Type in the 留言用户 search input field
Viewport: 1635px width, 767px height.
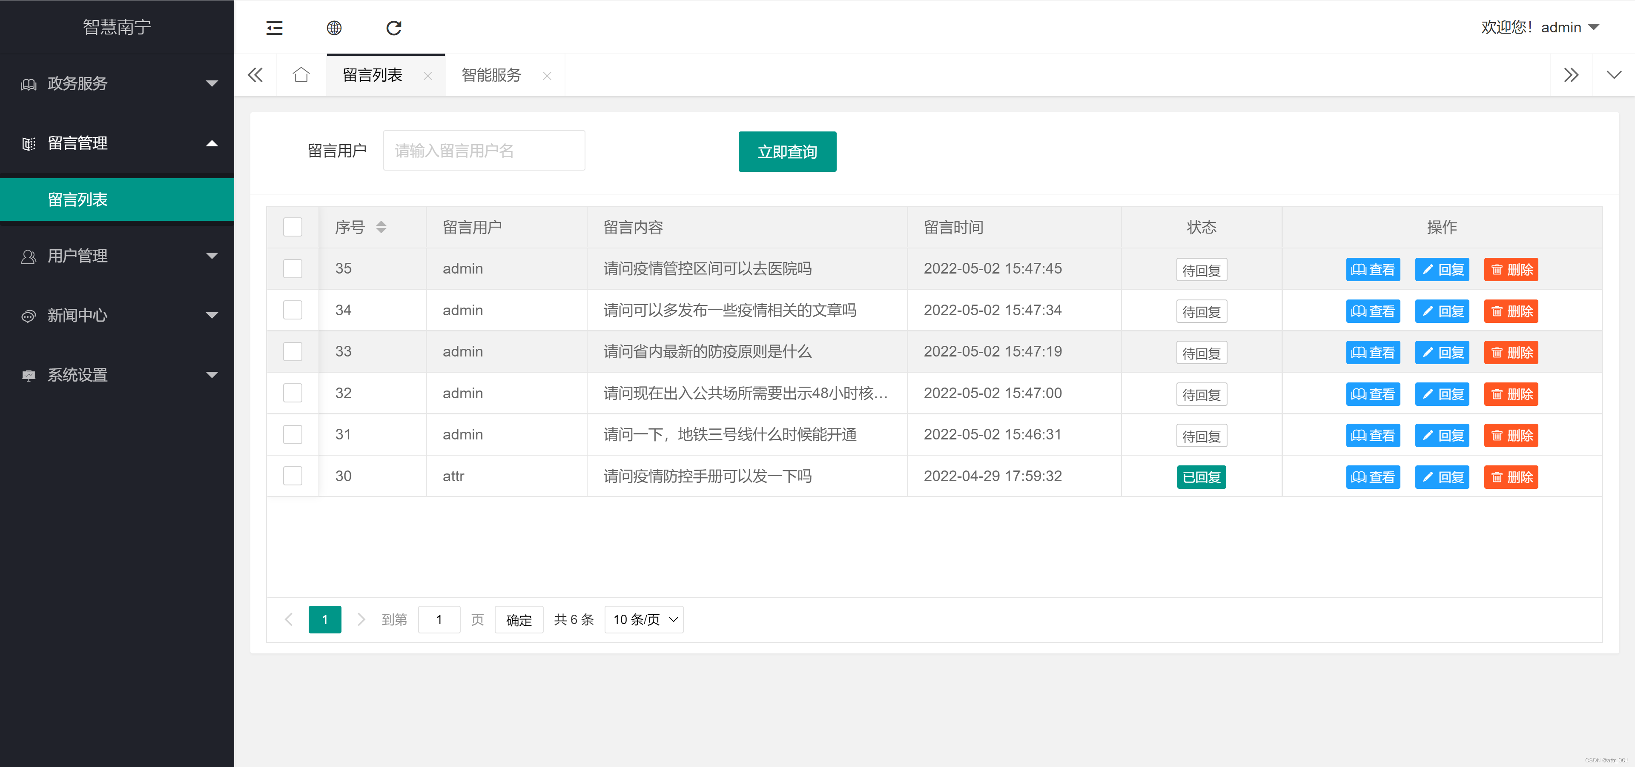[x=484, y=150]
